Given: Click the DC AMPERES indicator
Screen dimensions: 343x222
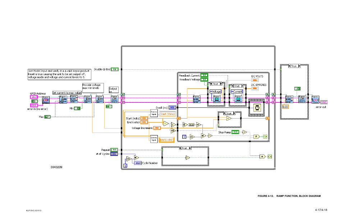Looking at the screenshot, I should (255, 88).
